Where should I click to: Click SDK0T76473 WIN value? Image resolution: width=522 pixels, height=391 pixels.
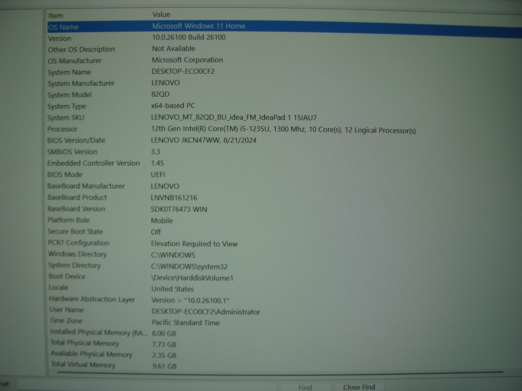[179, 209]
